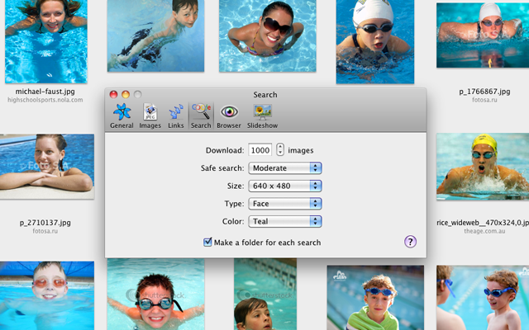Open the Safe search Moderate dropdown
This screenshot has width=529, height=330.
(x=285, y=168)
